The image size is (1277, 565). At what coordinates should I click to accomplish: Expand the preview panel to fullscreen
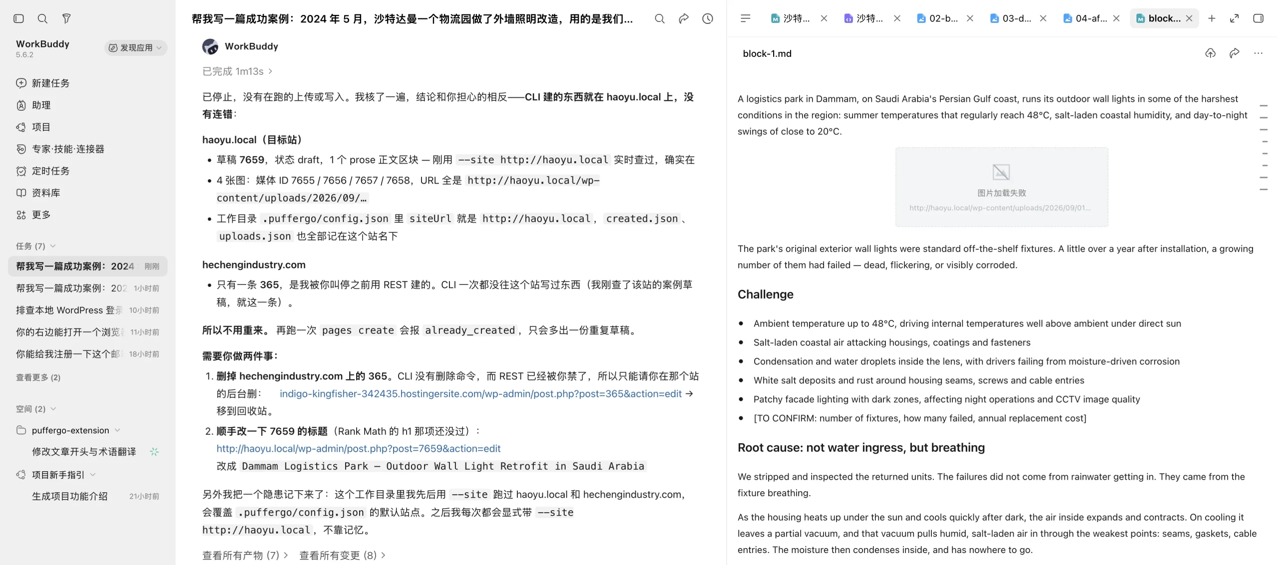tap(1235, 18)
